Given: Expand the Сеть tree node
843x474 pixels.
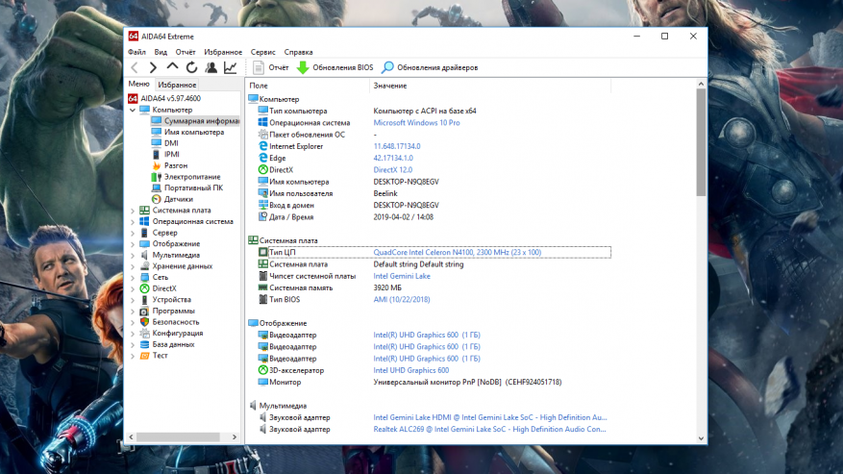Looking at the screenshot, I should pyautogui.click(x=133, y=278).
